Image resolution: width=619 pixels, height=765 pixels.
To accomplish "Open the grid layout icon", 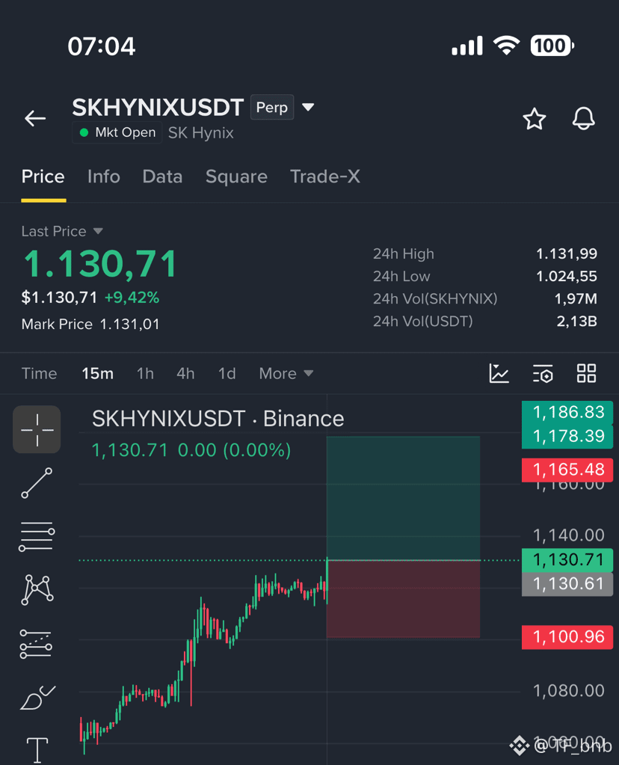I will (586, 373).
